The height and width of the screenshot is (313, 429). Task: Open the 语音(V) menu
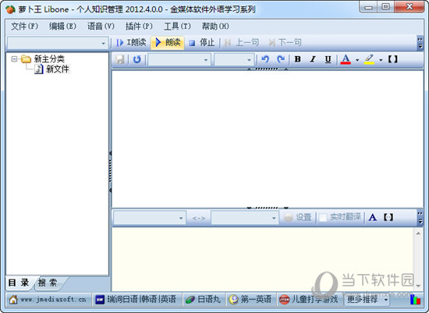(x=101, y=27)
